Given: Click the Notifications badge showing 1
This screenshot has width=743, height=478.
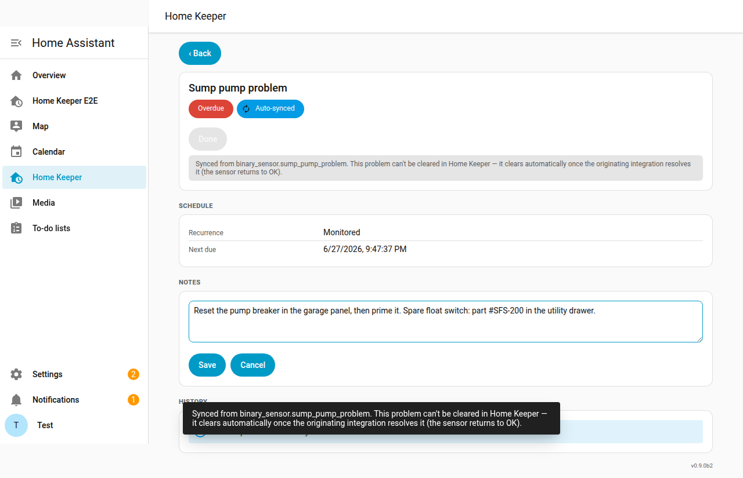Looking at the screenshot, I should tap(134, 400).
